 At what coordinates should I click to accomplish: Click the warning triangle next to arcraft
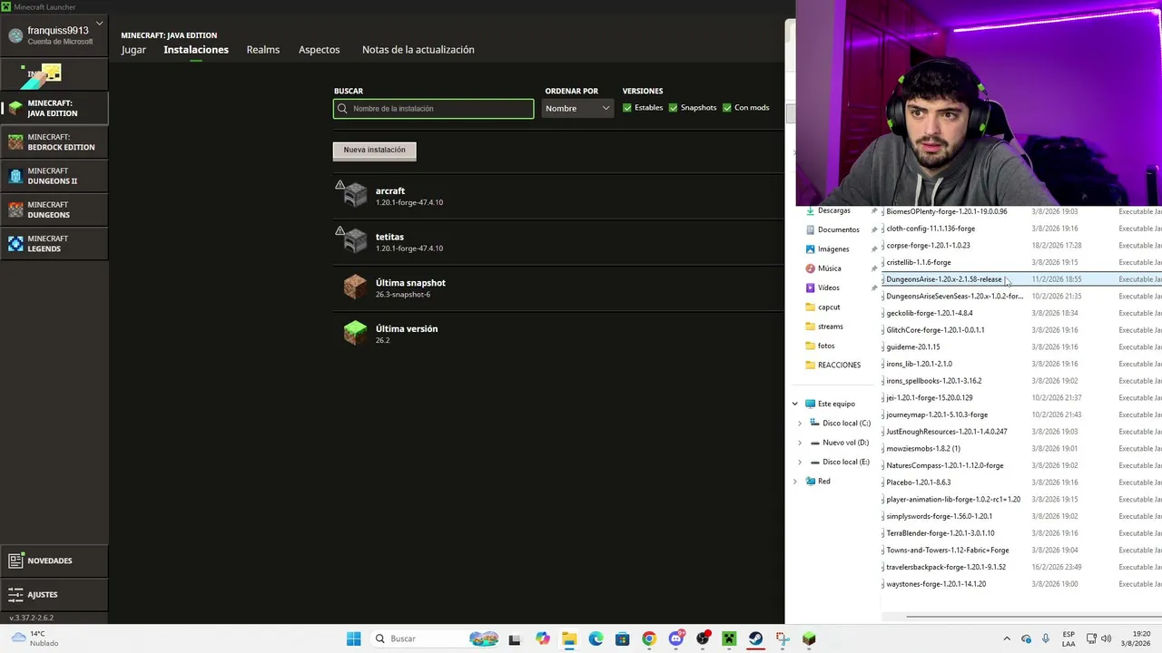point(340,185)
